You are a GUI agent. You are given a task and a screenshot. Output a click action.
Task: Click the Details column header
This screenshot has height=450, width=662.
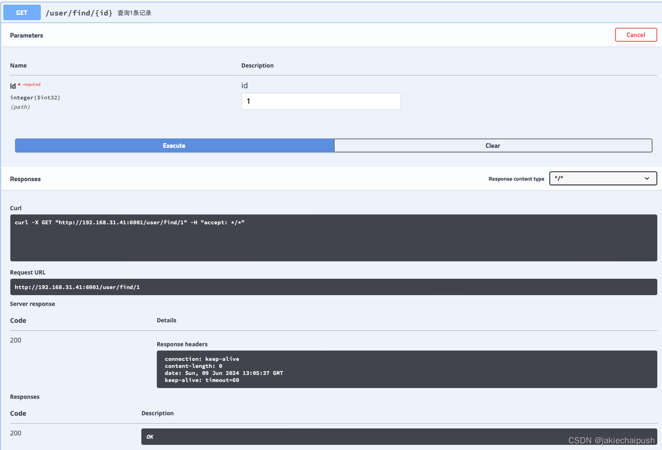(x=167, y=320)
